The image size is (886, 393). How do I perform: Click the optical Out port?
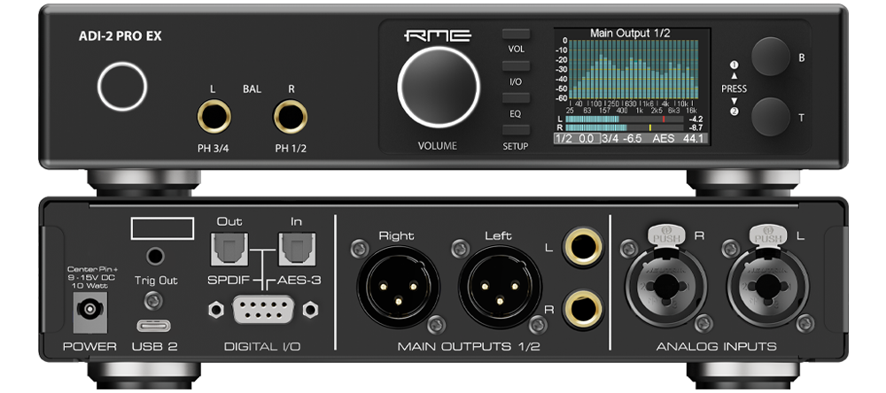pos(229,249)
